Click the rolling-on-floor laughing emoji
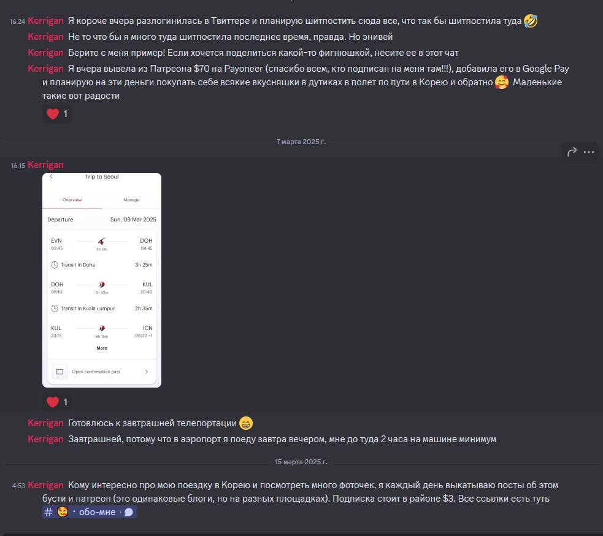 coord(531,21)
